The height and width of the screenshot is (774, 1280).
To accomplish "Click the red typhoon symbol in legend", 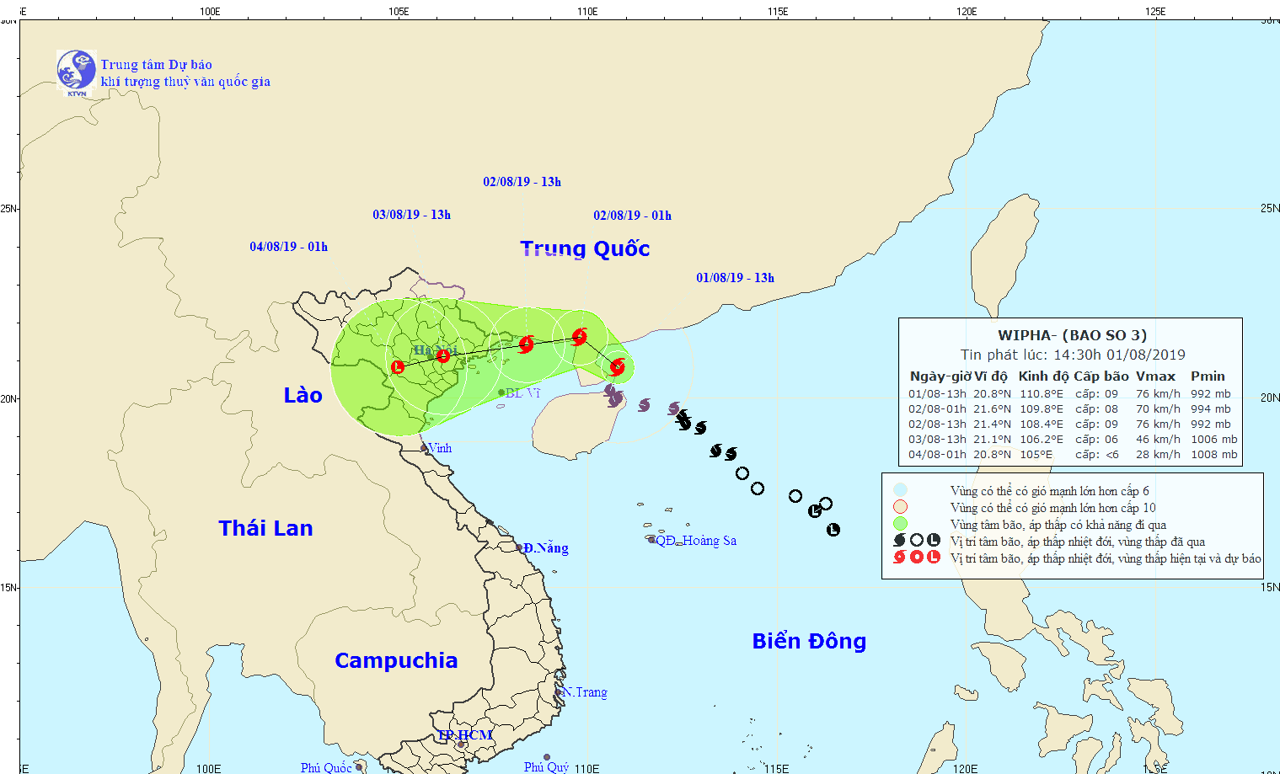I will pyautogui.click(x=900, y=558).
